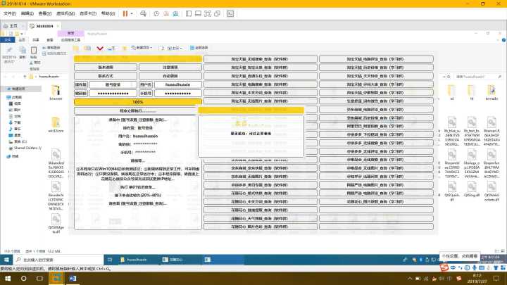Click the 版本说明 button
This screenshot has width=507, height=285.
coord(106,67)
